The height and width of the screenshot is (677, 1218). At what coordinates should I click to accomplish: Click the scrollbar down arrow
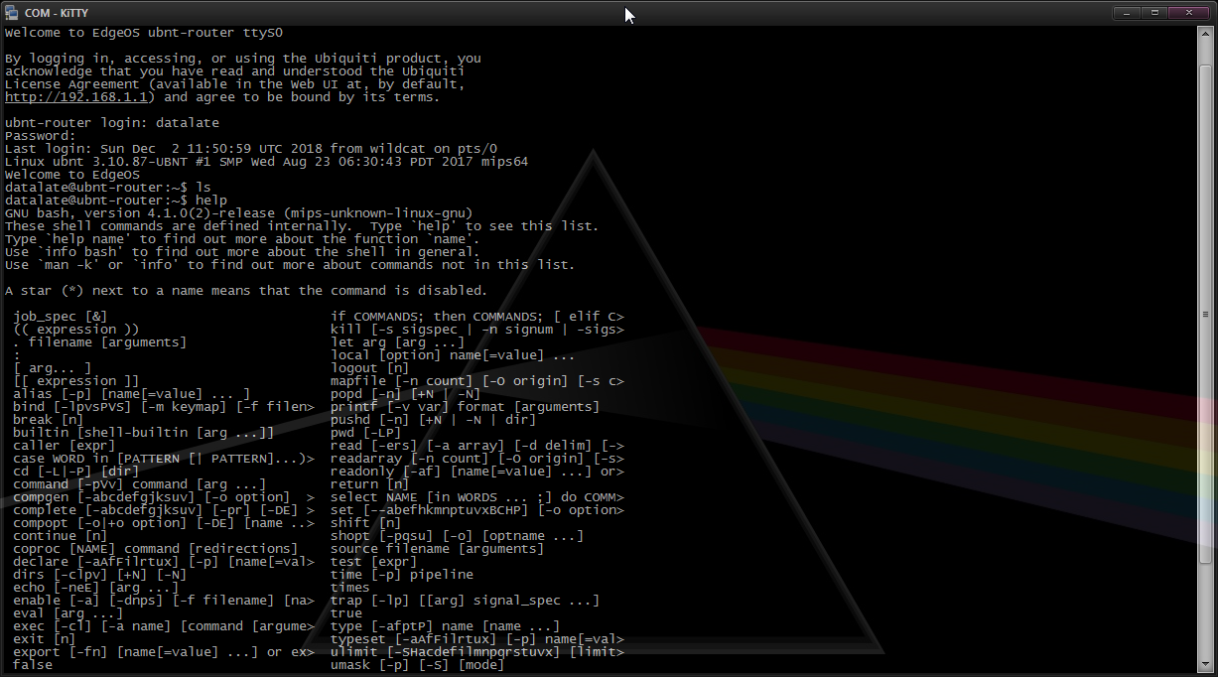point(1204,664)
